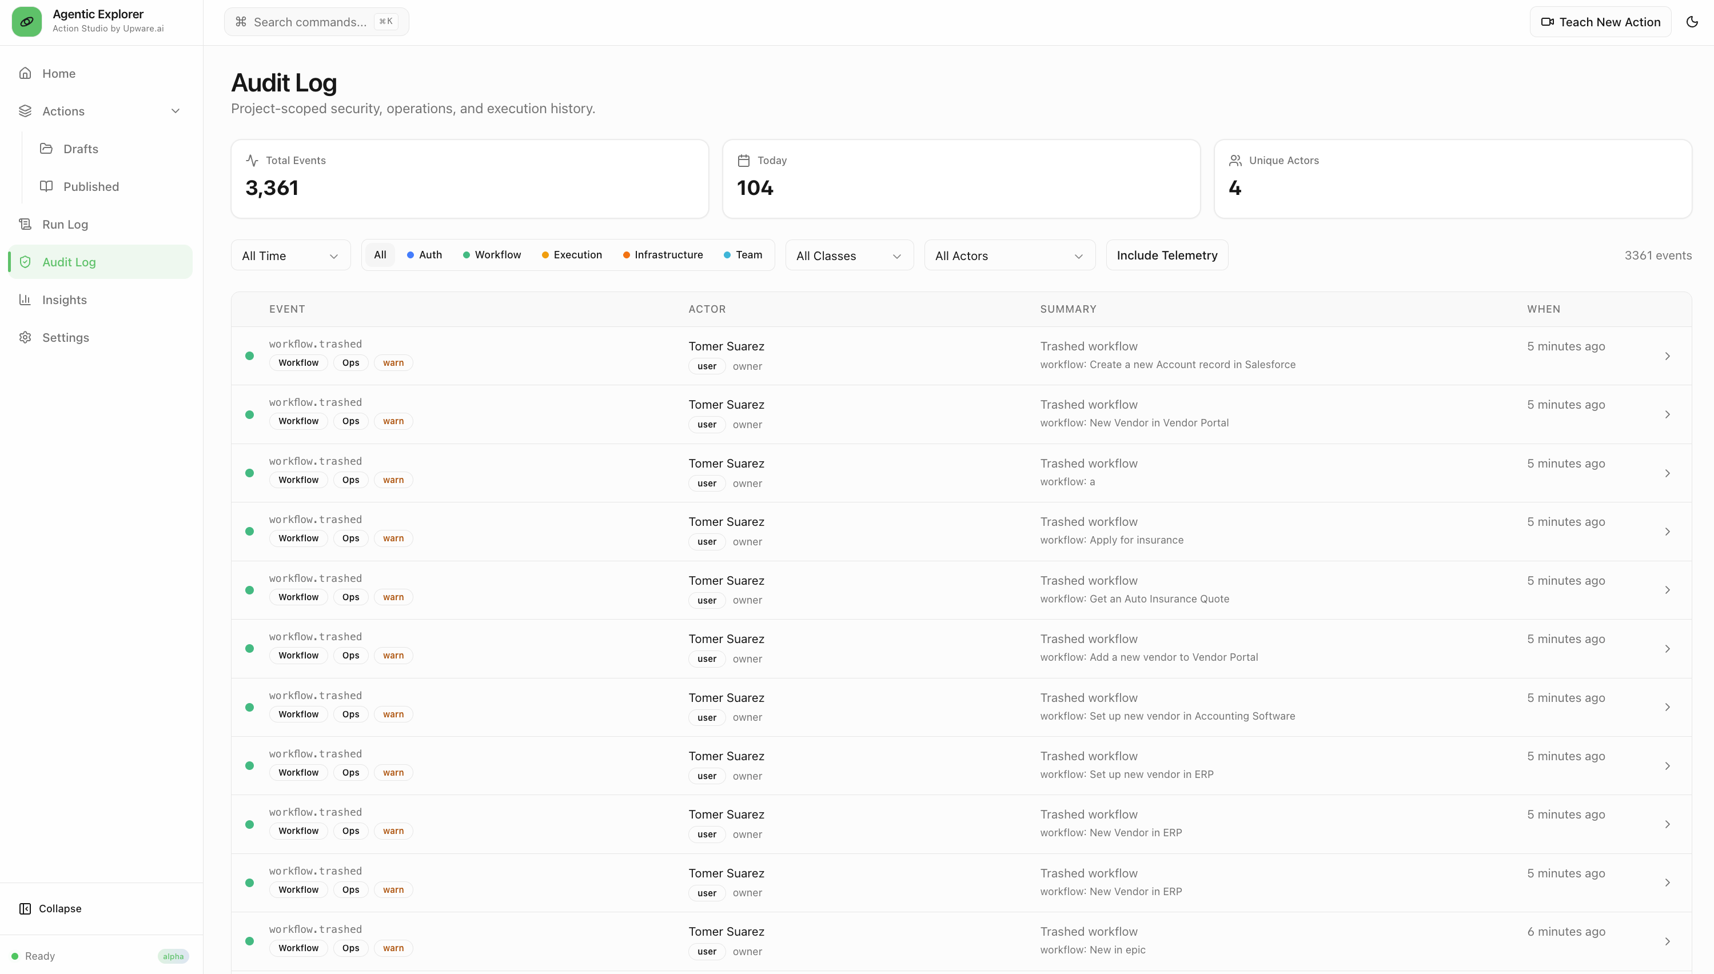Viewport: 1714px width, 974px height.
Task: Click the ACTOR column header
Action: tap(707, 309)
